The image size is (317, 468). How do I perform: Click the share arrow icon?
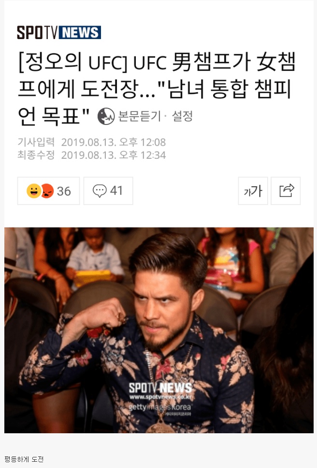coord(286,191)
